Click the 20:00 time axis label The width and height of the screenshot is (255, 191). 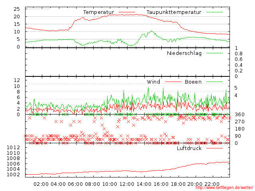195,184
